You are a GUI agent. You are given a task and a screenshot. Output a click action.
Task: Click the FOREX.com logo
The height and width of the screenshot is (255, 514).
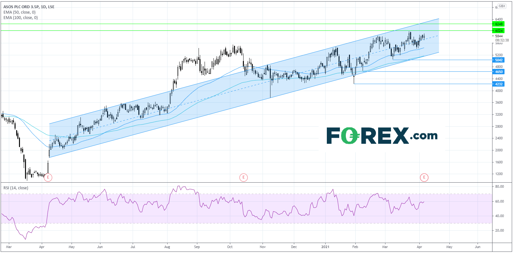click(382, 136)
